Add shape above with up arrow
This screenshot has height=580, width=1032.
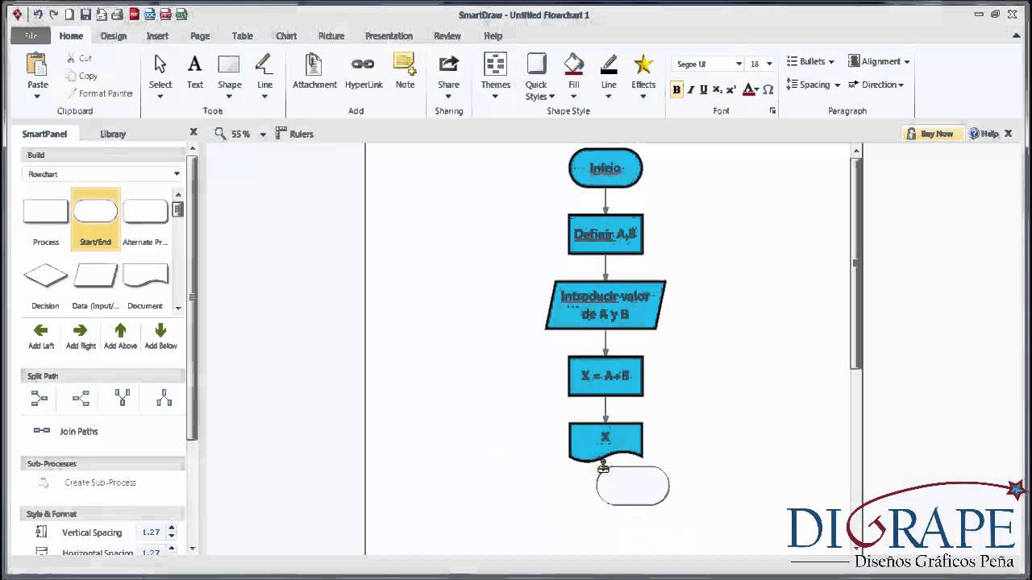(x=120, y=336)
